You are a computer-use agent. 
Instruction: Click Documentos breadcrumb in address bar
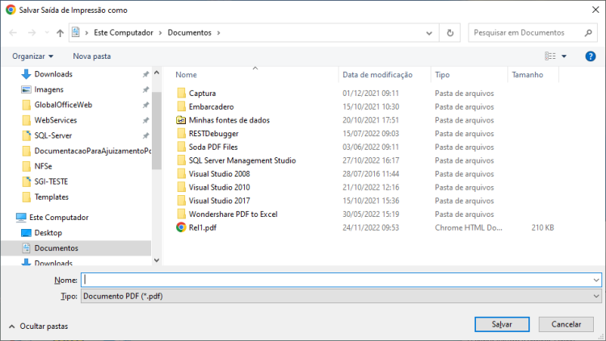pos(189,33)
